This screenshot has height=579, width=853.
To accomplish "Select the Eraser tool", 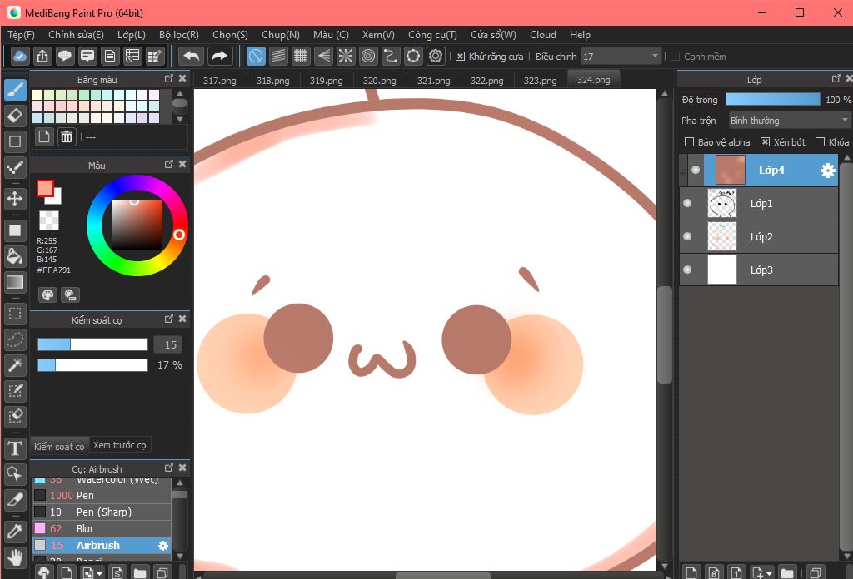I will pos(15,115).
